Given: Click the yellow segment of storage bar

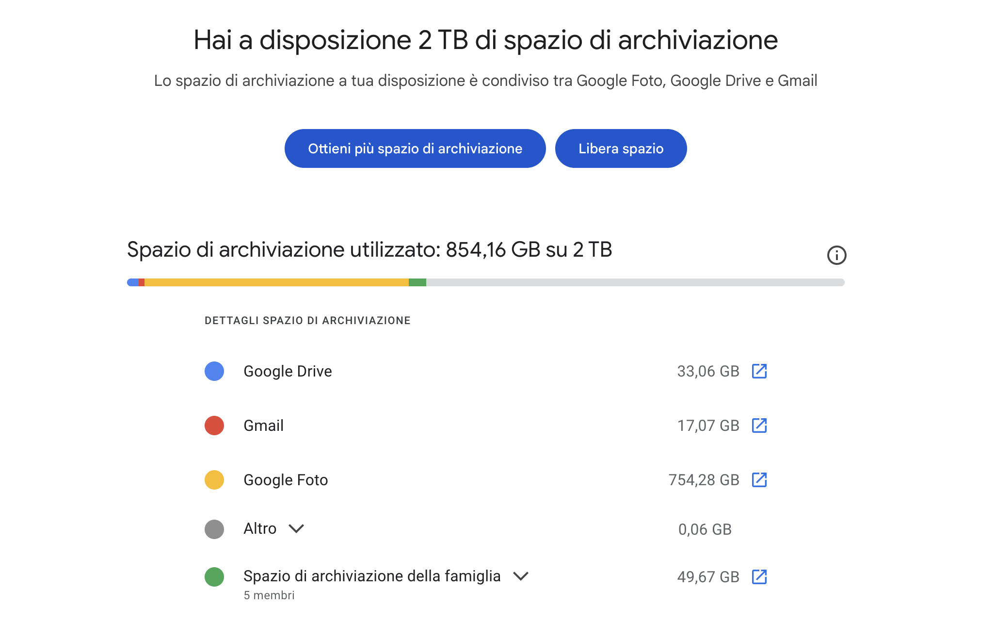Looking at the screenshot, I should point(276,282).
